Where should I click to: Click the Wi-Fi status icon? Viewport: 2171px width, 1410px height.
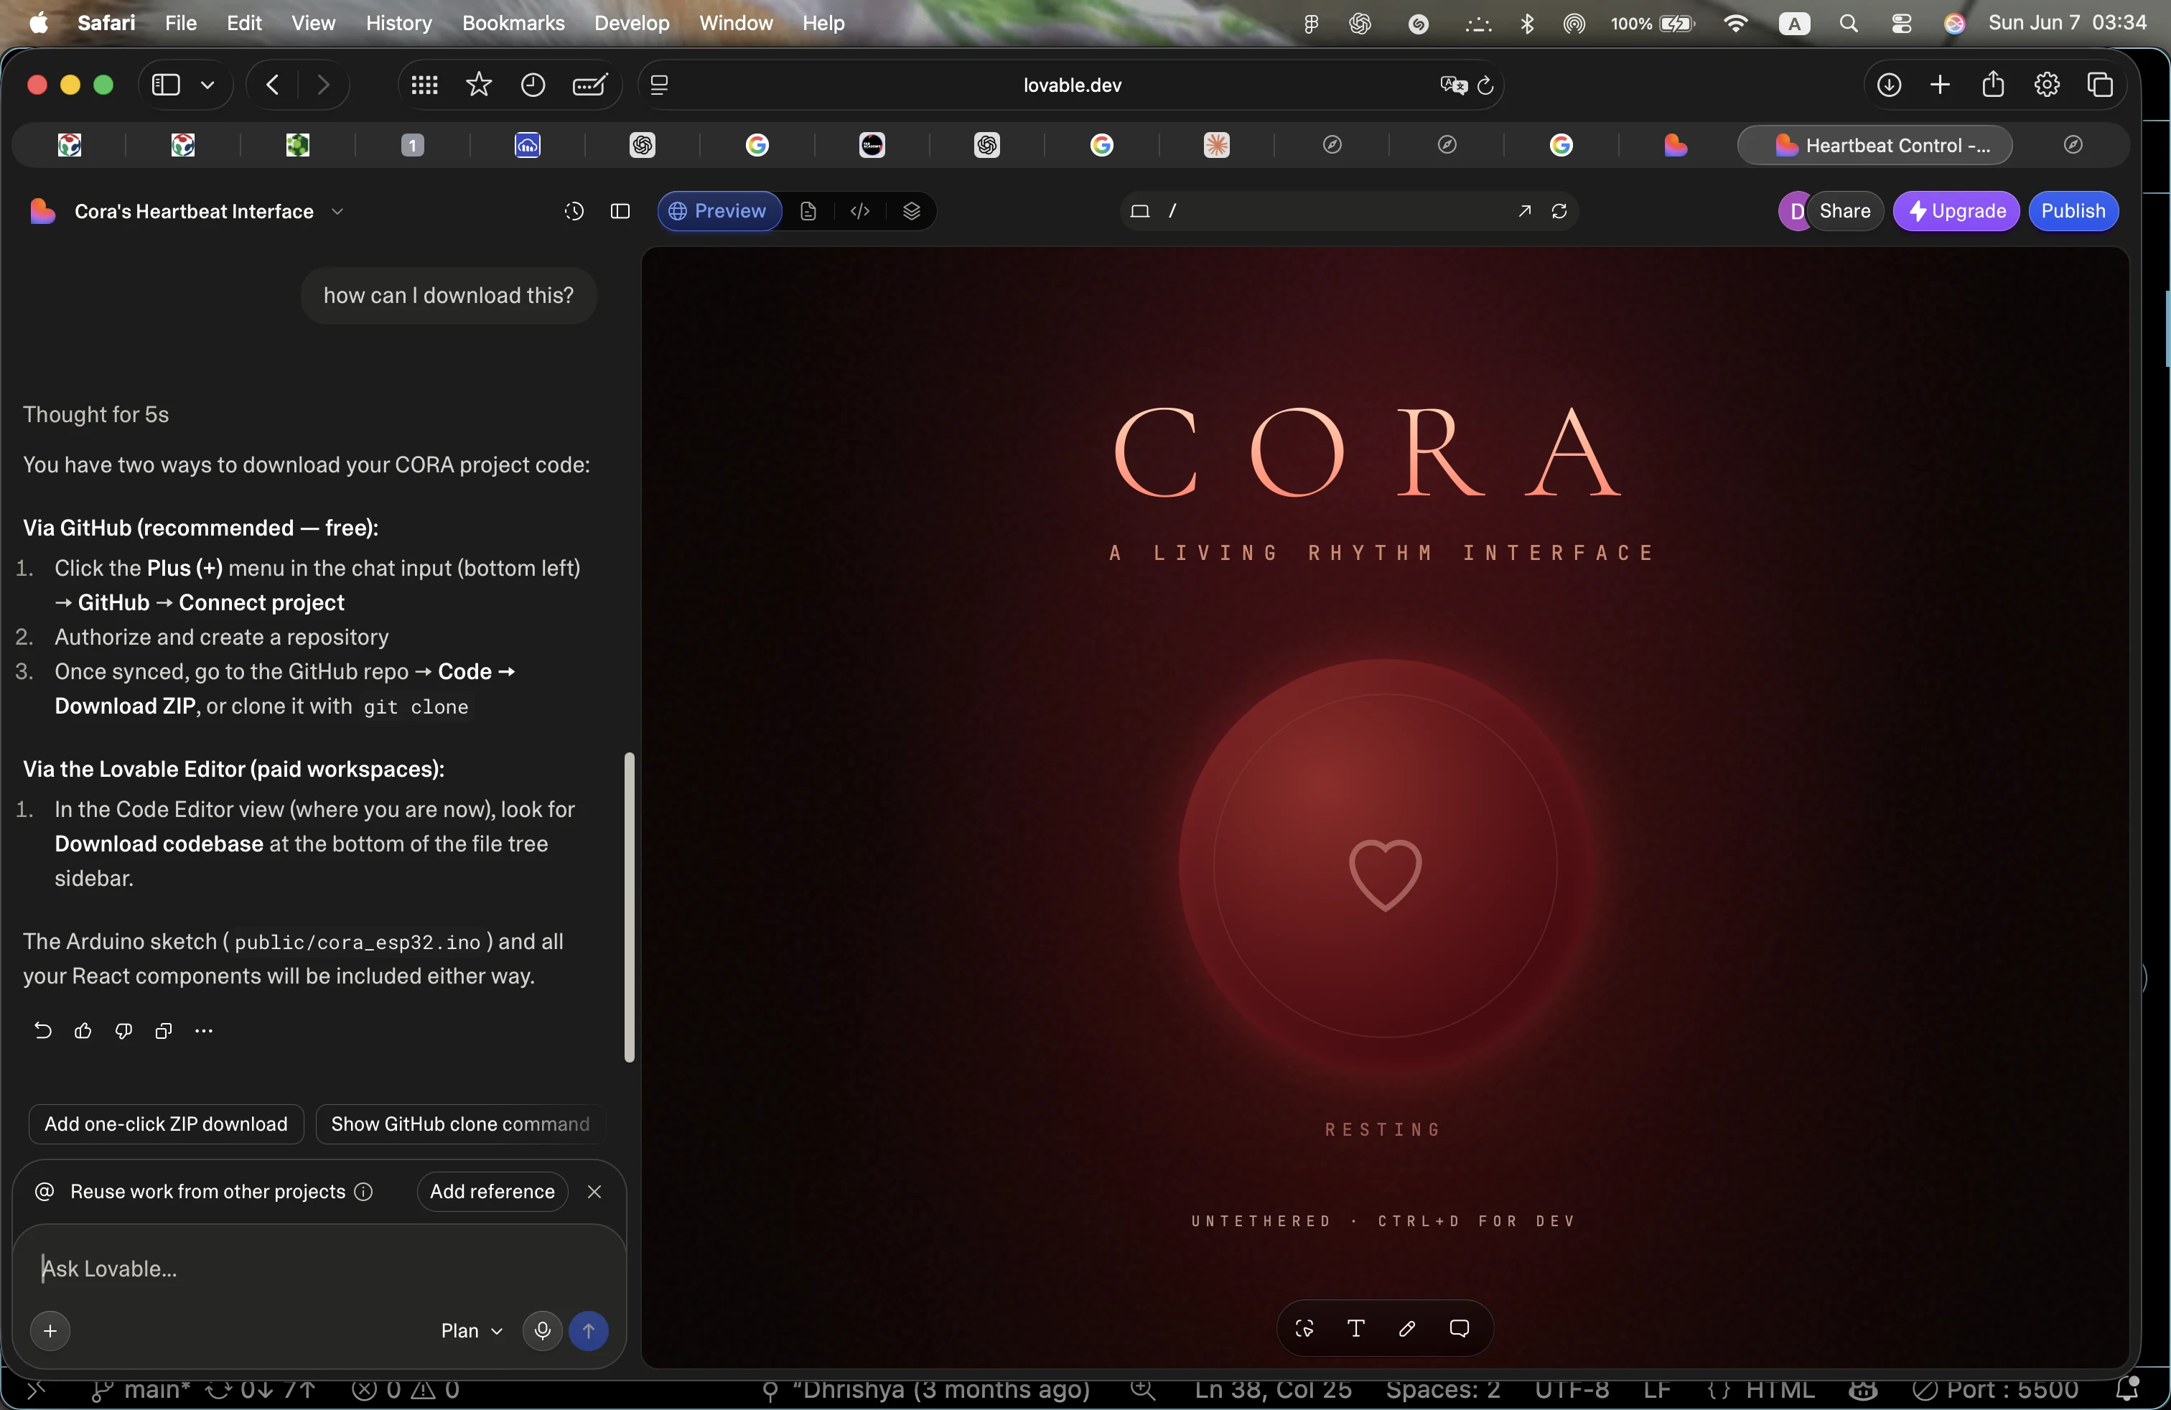click(1736, 23)
